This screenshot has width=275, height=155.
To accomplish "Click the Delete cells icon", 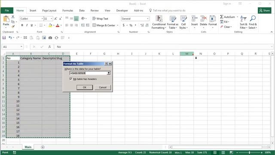I will [x=203, y=19].
